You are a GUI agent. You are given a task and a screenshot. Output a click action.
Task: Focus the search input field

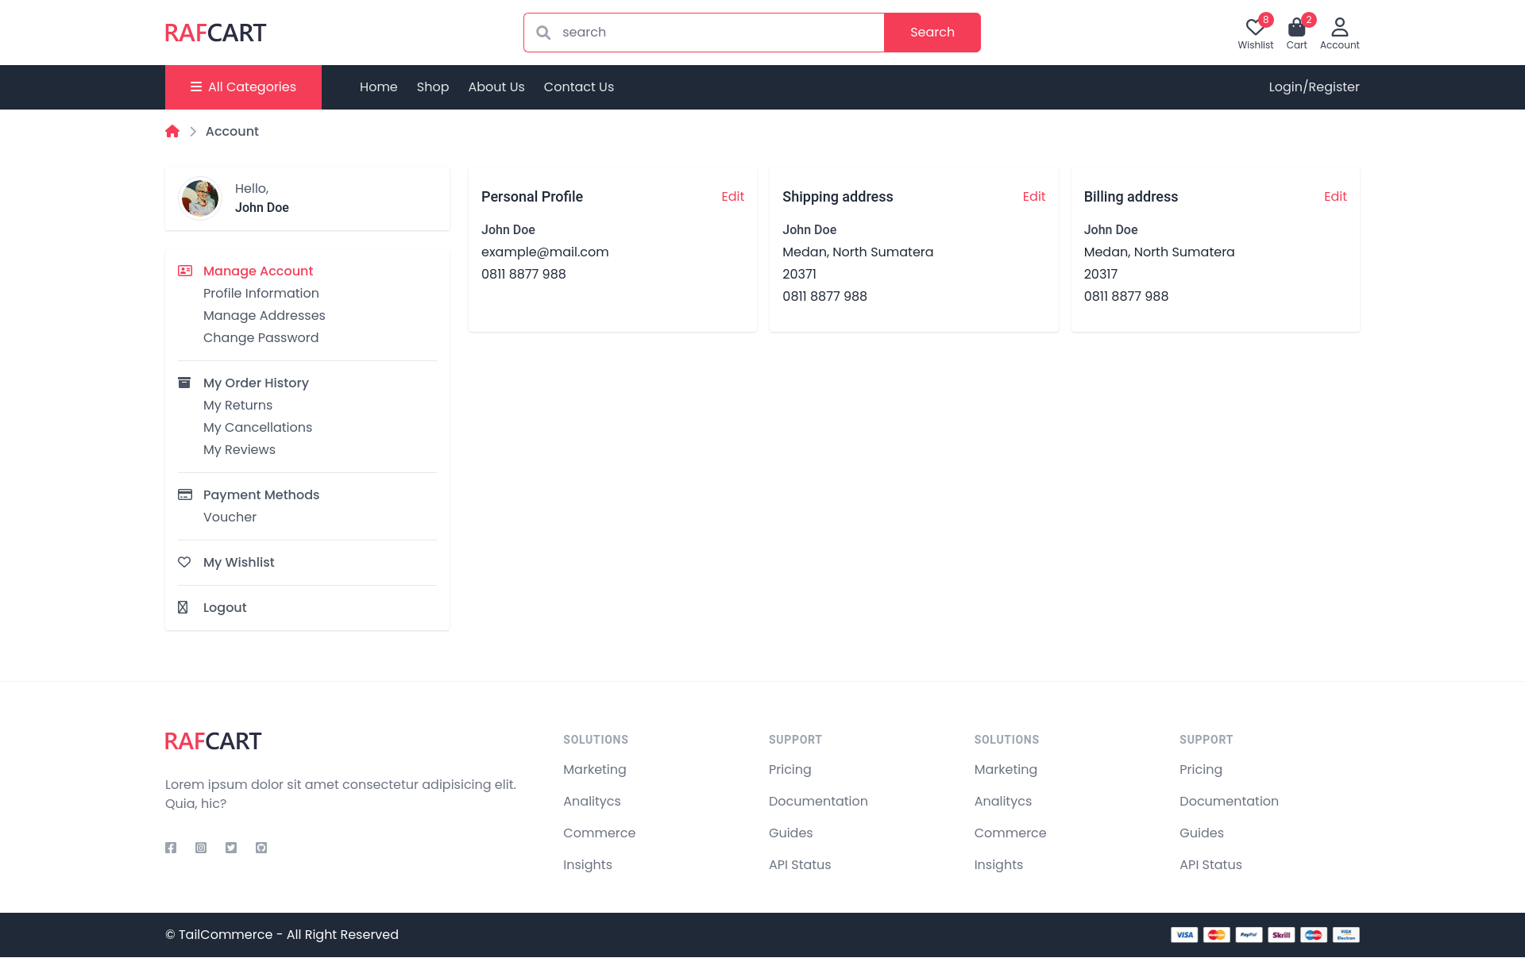click(x=715, y=33)
